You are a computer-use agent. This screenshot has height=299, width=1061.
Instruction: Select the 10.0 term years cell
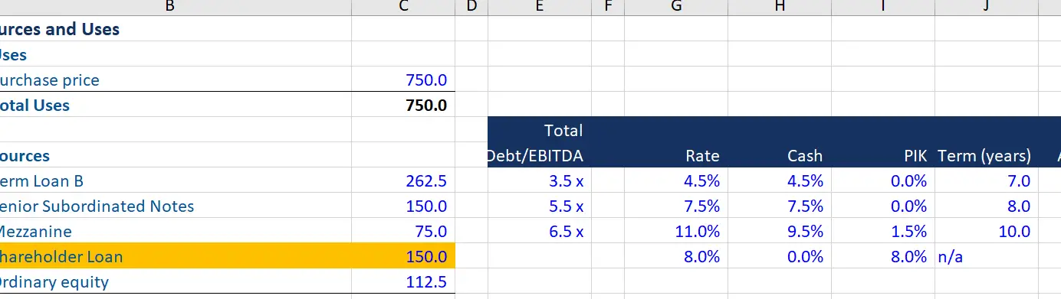point(987,231)
